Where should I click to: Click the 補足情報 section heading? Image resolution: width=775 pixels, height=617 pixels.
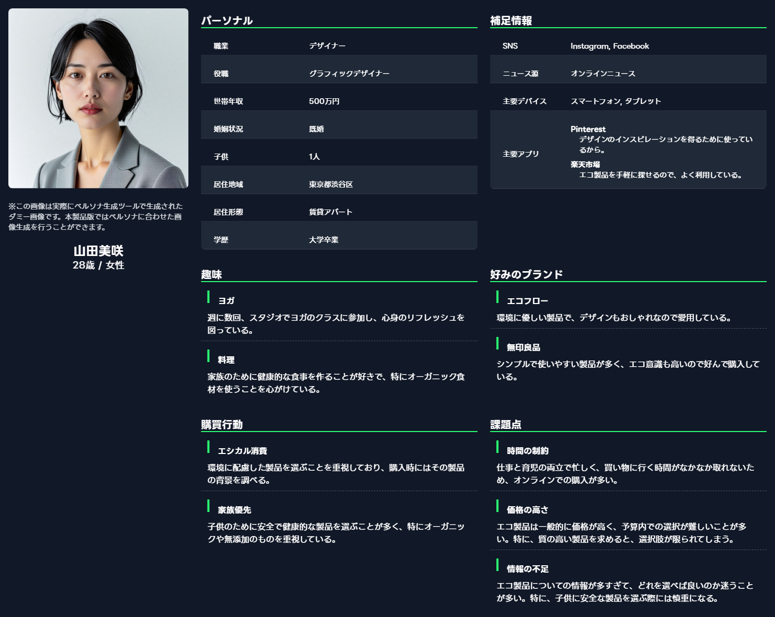(x=511, y=20)
